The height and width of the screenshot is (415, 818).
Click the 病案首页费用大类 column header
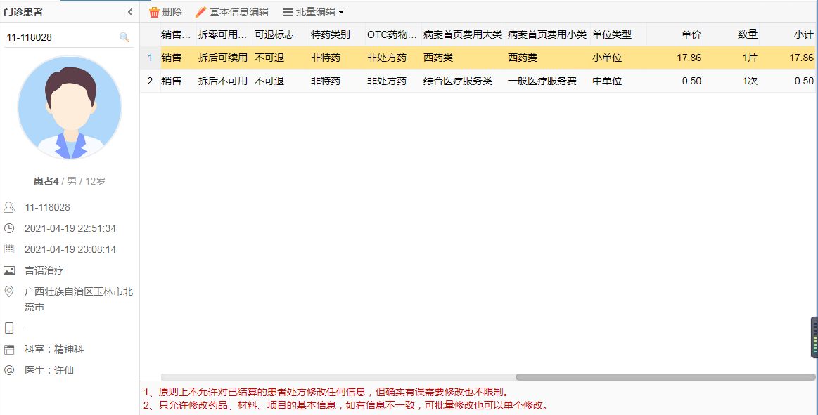(x=464, y=35)
